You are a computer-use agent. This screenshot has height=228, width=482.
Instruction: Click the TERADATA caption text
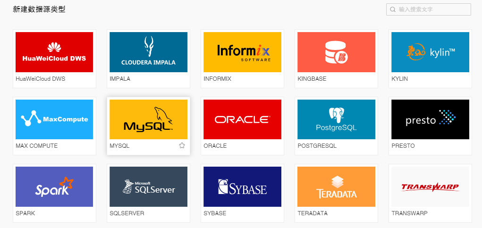click(313, 213)
